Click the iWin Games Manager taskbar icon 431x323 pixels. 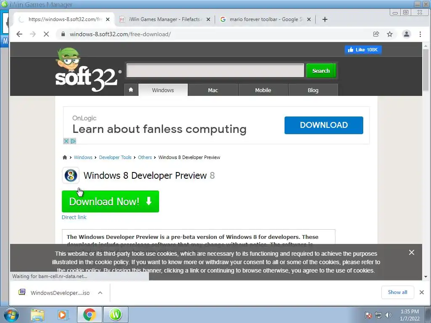point(115,315)
